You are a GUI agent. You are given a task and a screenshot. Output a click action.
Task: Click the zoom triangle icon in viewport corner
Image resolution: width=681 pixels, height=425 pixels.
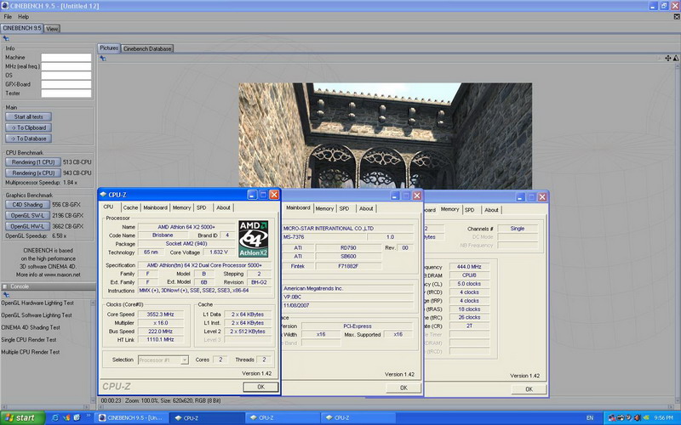pos(676,58)
